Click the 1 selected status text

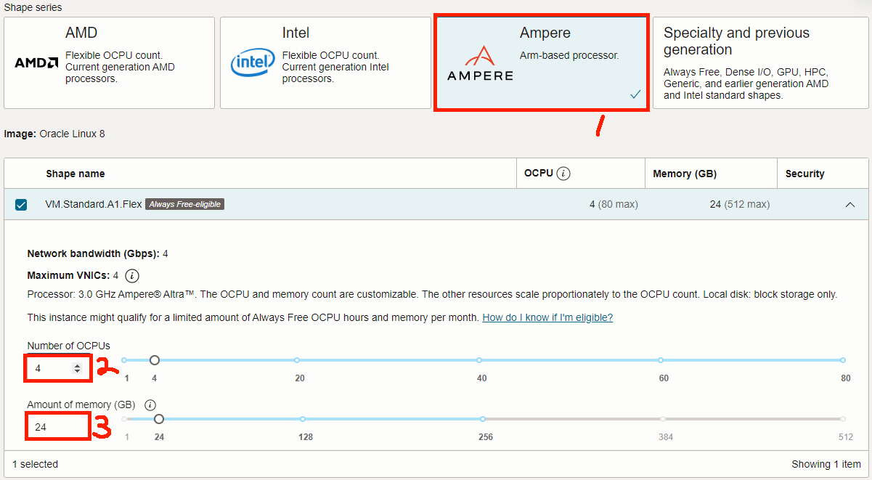point(35,464)
